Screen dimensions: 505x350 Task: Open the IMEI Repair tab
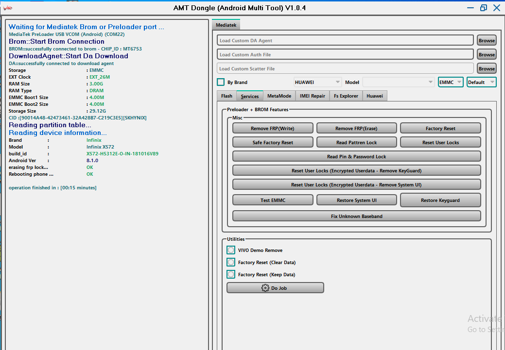coord(313,96)
